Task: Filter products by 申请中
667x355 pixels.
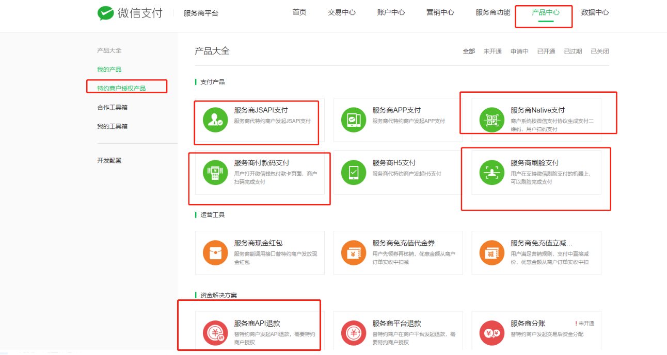Action: 519,52
